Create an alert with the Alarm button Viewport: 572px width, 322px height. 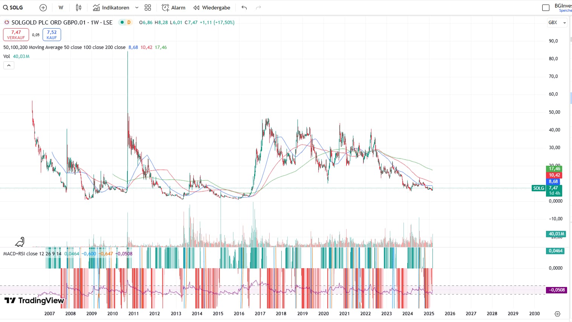(173, 8)
